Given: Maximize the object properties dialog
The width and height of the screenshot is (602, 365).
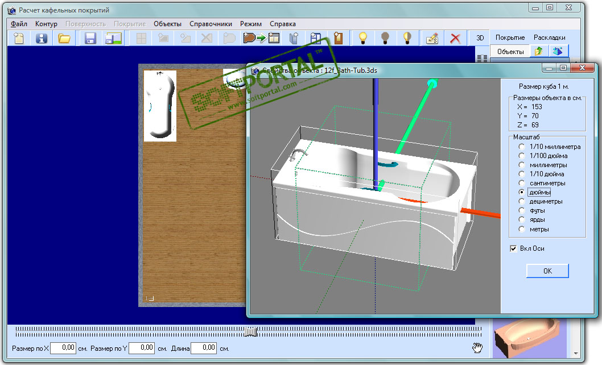Looking at the screenshot, I should pyautogui.click(x=563, y=68).
